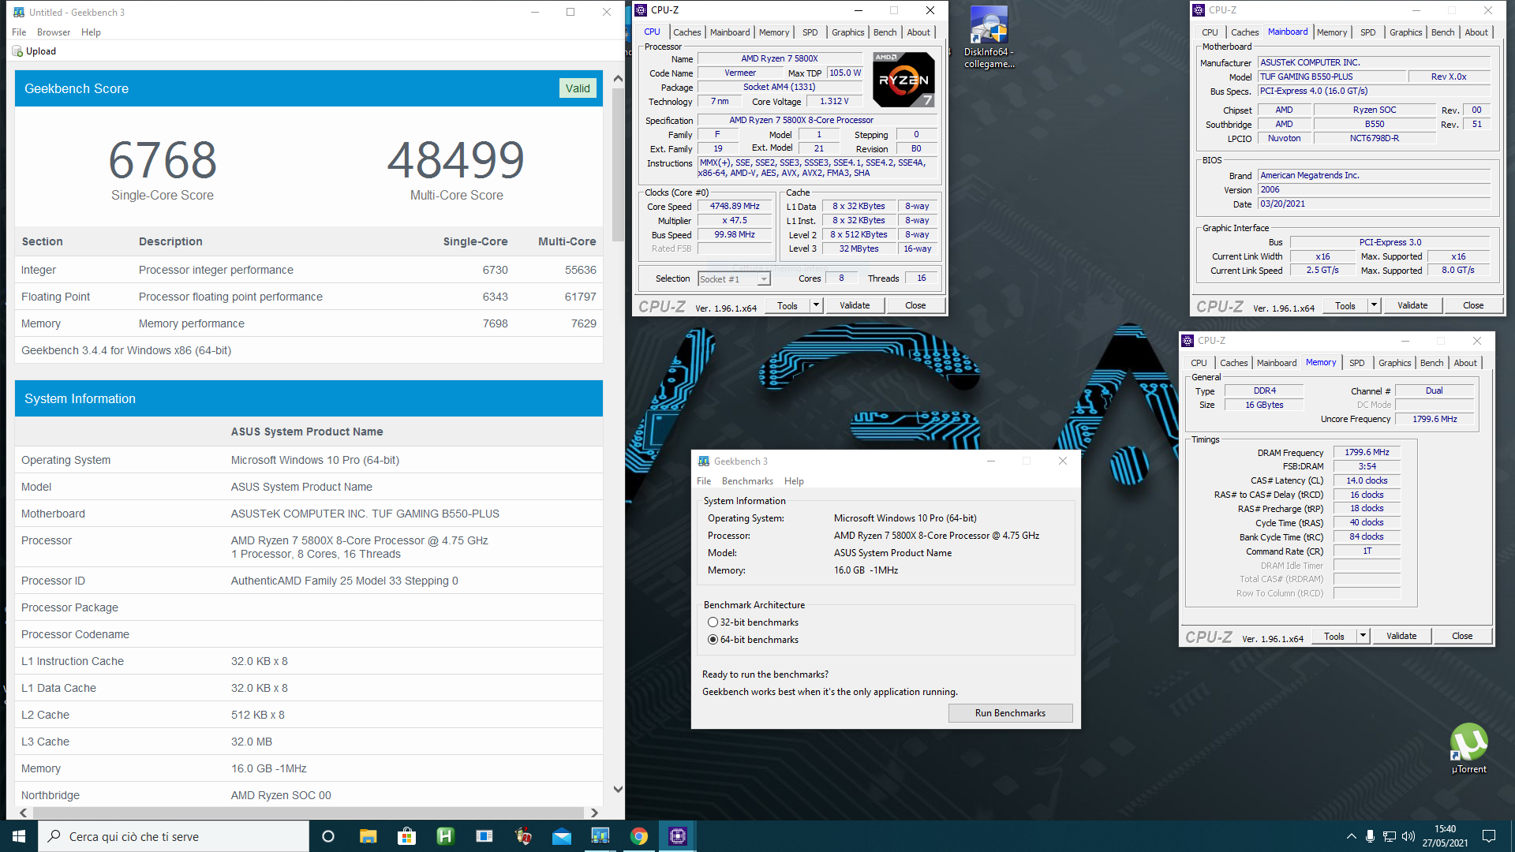
Task: Expand Tools dropdown arrow in CPU tab window
Action: pyautogui.click(x=816, y=305)
